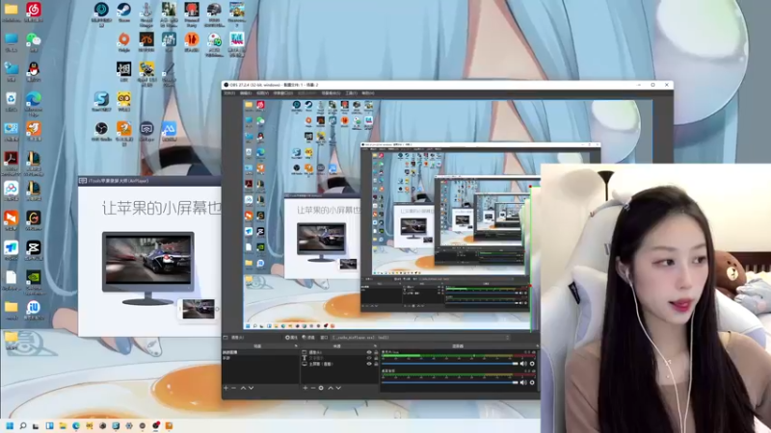Lock the window capture source
The width and height of the screenshot is (771, 433).
pyautogui.click(x=376, y=352)
